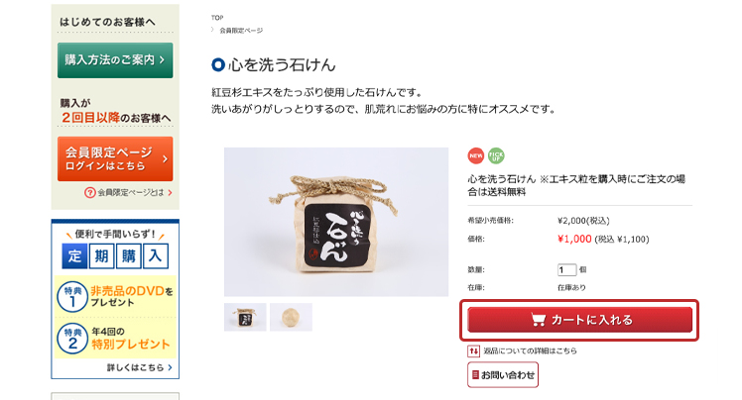The image size is (742, 400).
Task: Click the blue circle icon beside the product title
Action: click(217, 64)
